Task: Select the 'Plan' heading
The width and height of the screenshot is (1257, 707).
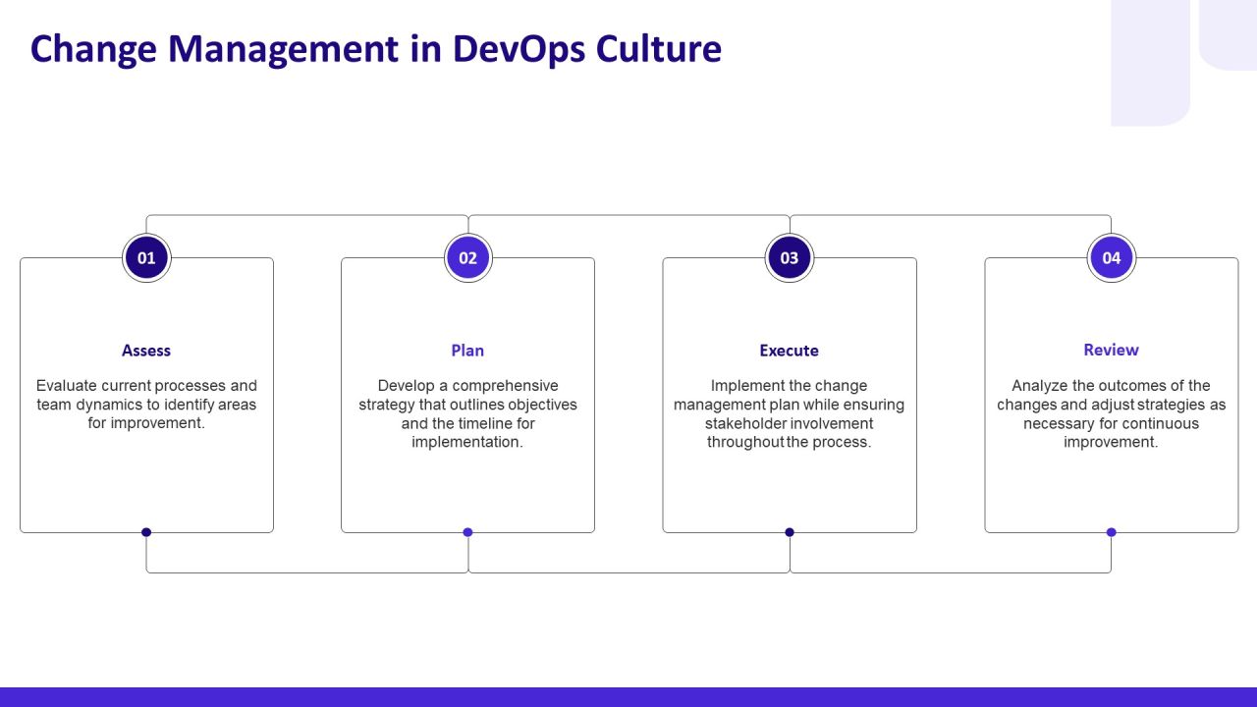Action: click(467, 351)
